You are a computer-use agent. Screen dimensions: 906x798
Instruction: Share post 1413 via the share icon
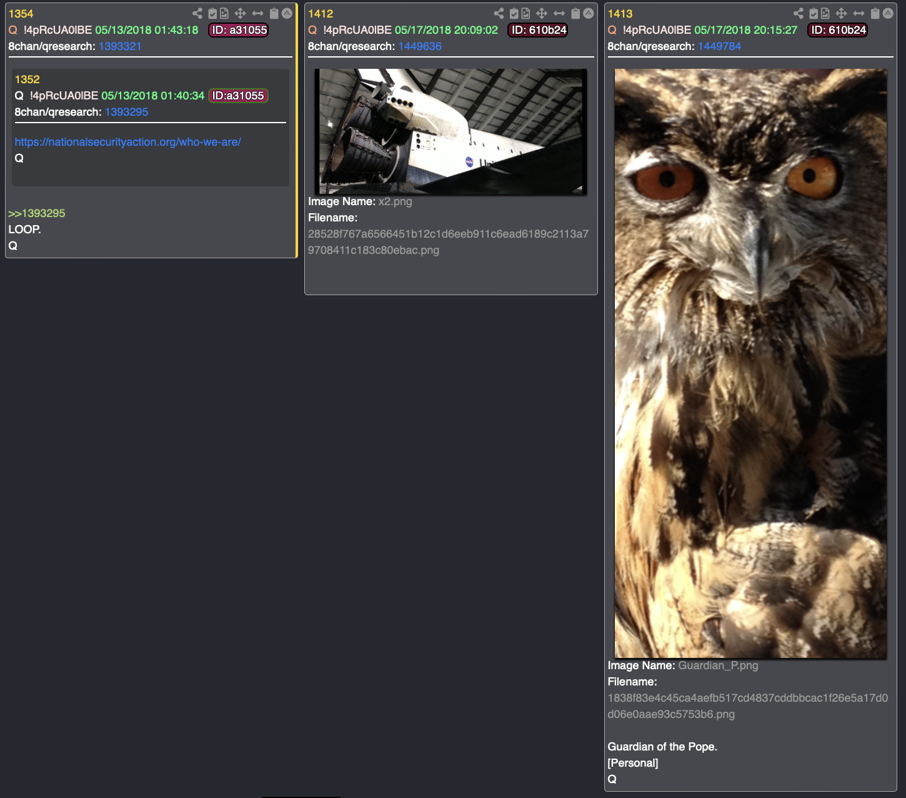(799, 13)
